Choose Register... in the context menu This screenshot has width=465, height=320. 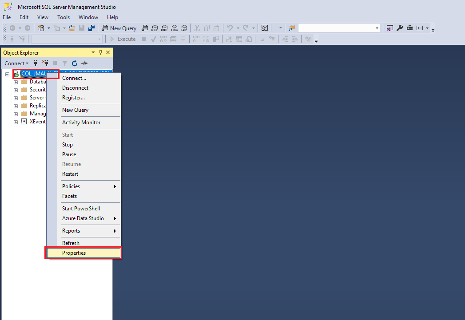point(83,98)
